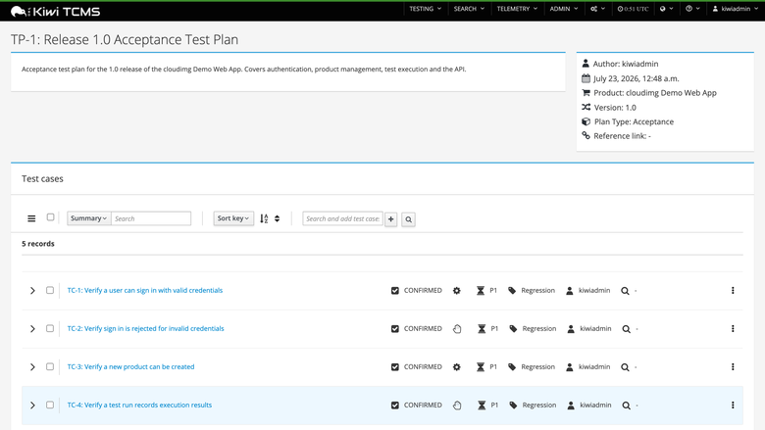This screenshot has width=765, height=430.
Task: Expand TC-4 row details
Action: click(32, 406)
